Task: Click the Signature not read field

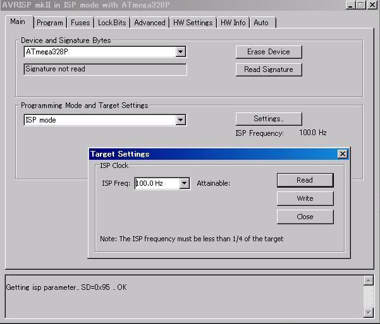Action: [105, 69]
